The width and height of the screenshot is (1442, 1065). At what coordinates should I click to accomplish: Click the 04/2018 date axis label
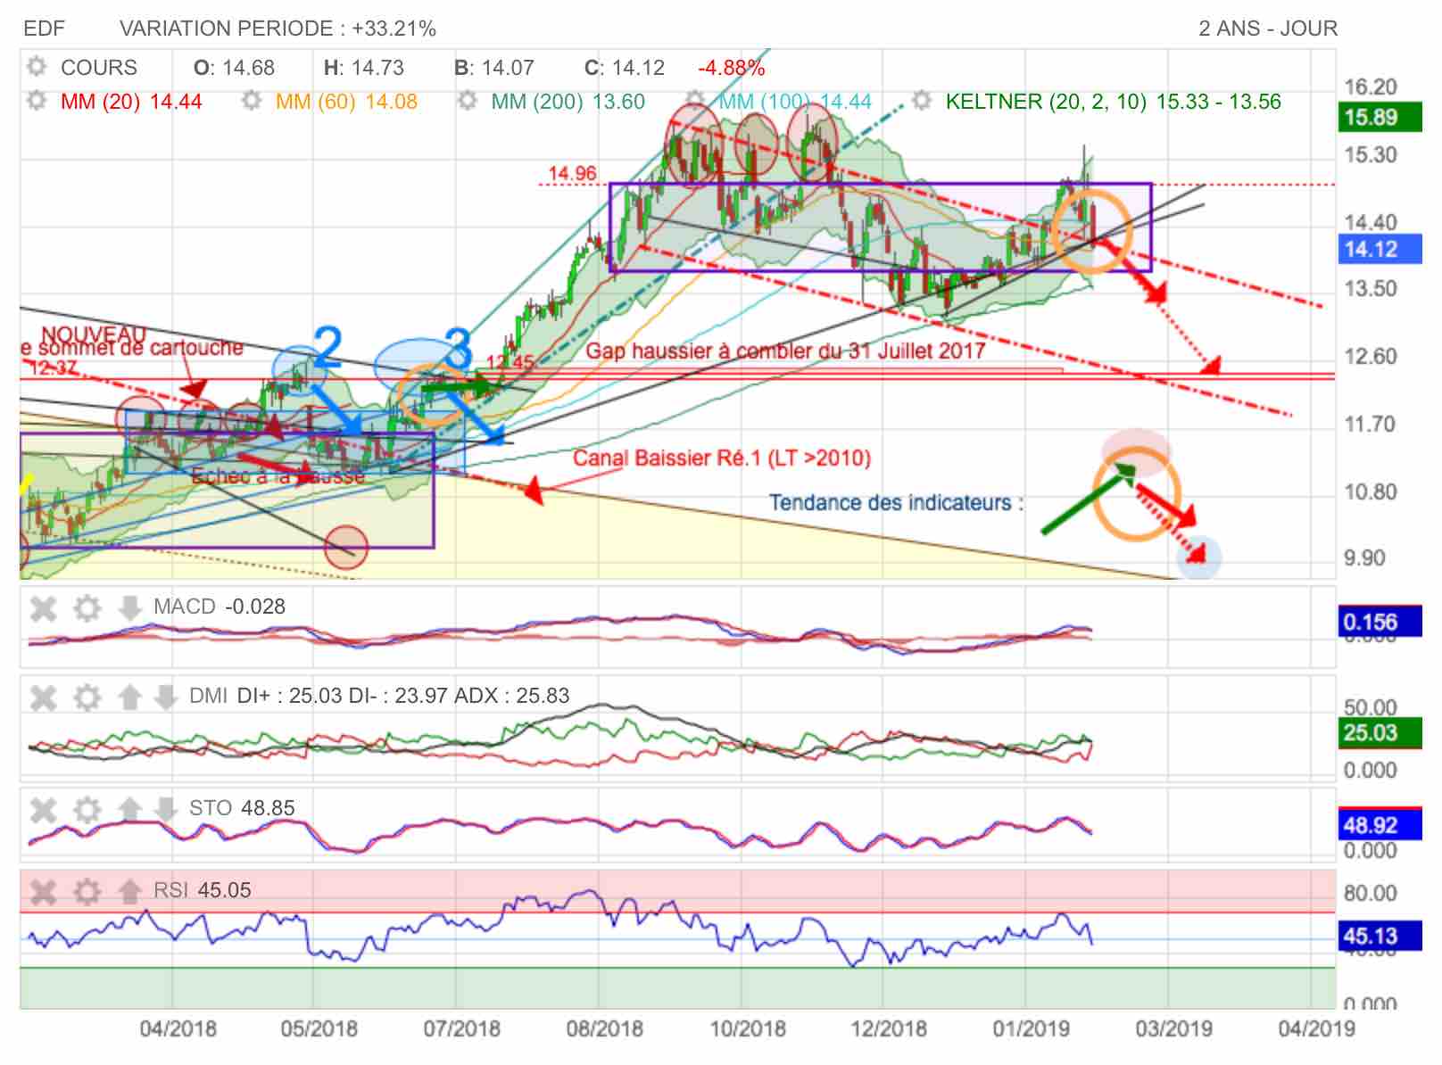(178, 1028)
